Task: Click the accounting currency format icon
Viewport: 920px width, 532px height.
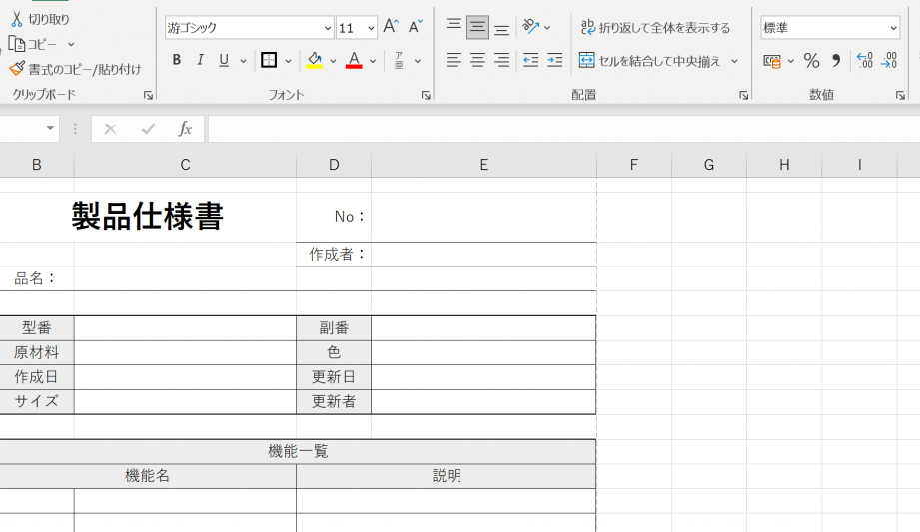Action: (x=772, y=61)
